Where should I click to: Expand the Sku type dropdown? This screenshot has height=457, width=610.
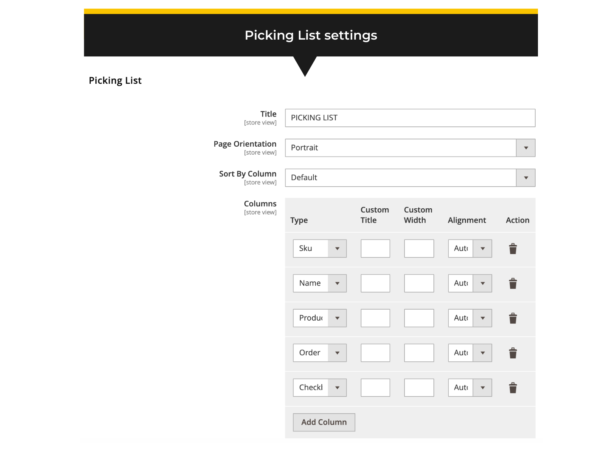click(x=337, y=248)
